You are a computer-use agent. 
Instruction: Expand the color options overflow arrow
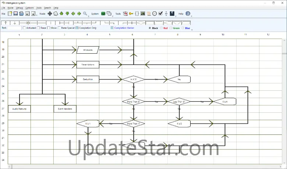pyautogui.click(x=192, y=30)
